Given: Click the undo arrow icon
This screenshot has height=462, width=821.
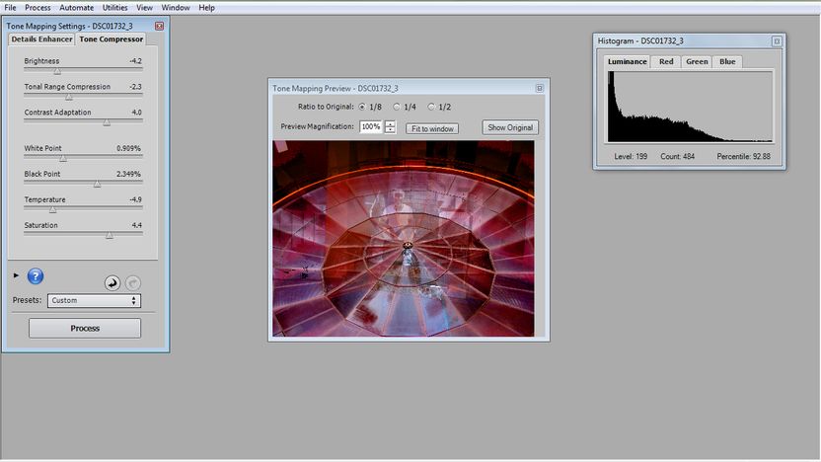Looking at the screenshot, I should coord(112,283).
